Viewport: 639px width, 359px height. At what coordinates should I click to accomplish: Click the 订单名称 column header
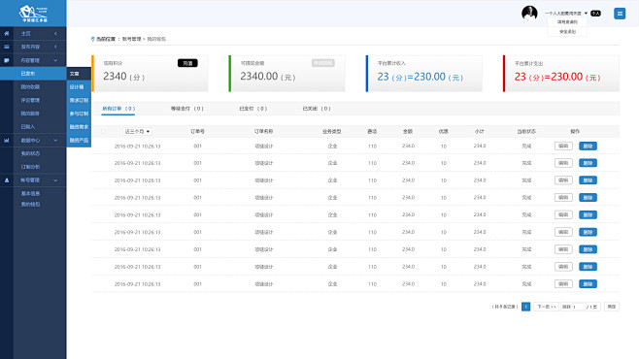tap(263, 131)
